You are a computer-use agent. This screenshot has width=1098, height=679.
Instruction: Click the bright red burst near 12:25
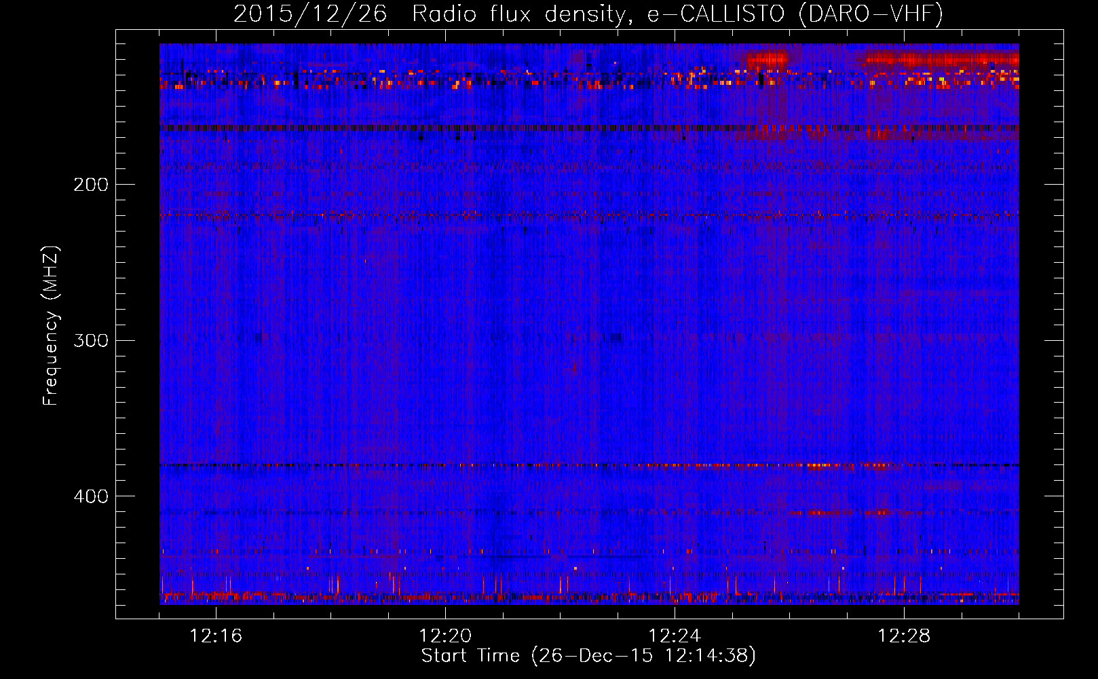tap(767, 60)
